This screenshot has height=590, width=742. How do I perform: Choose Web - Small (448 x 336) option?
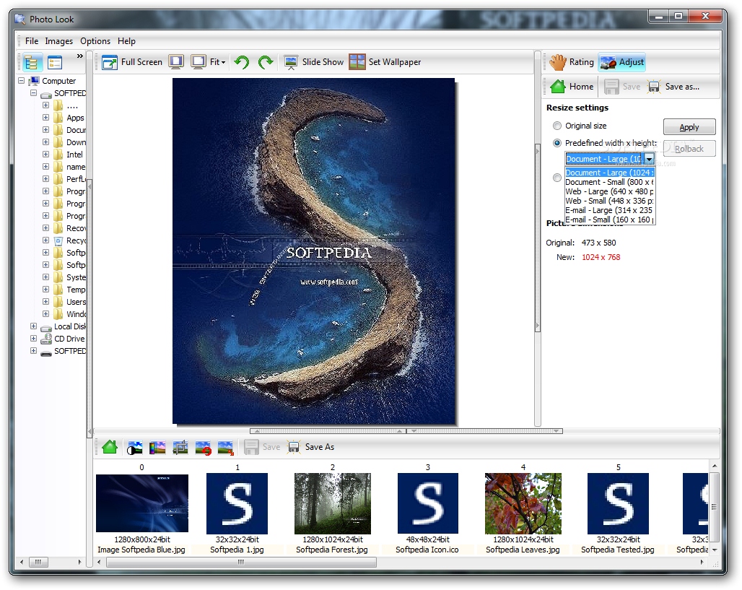point(610,201)
